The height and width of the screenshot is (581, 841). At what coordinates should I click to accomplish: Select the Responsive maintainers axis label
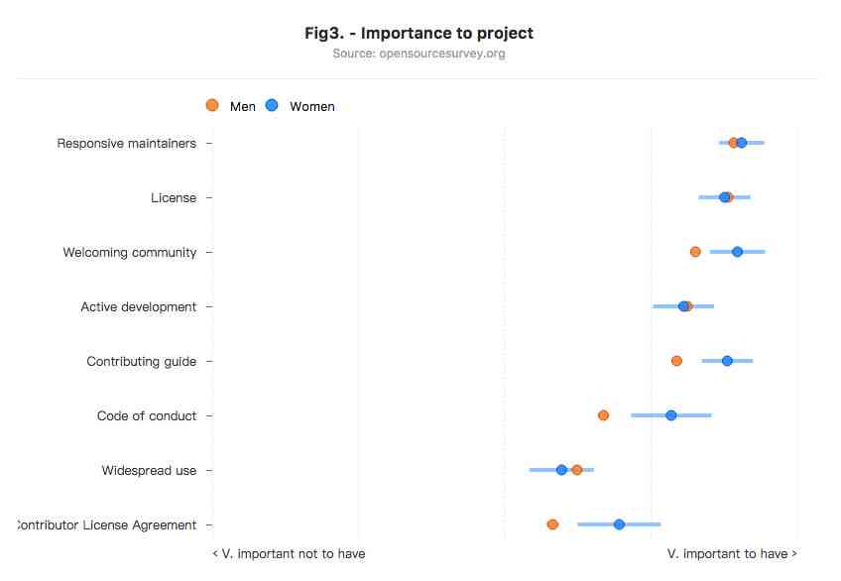tap(127, 144)
